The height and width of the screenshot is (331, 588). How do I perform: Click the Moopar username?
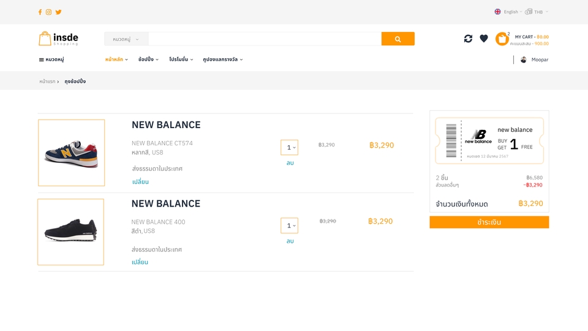(540, 59)
